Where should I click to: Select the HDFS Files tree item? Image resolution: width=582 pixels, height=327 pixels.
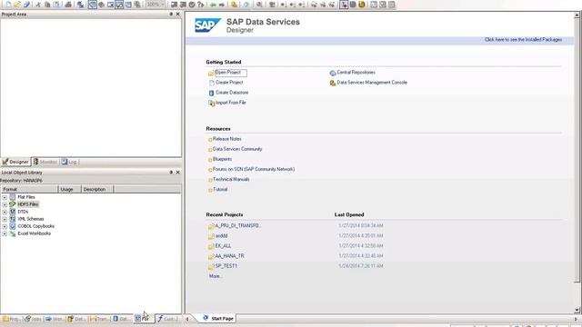point(28,204)
